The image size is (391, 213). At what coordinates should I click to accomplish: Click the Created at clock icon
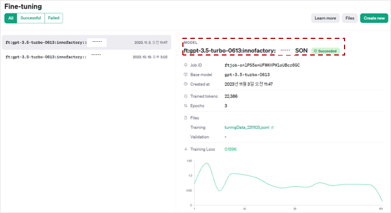coord(186,84)
